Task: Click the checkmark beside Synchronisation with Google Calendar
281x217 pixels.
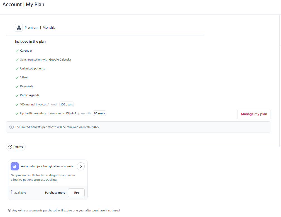Action: 17,60
